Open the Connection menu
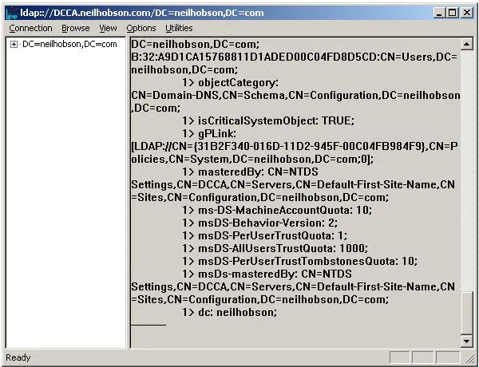 point(30,28)
